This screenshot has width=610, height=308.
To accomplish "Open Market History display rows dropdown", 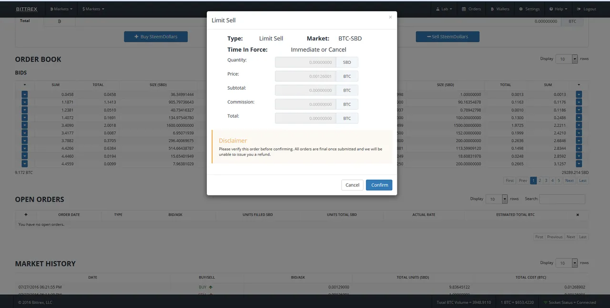I will pos(567,263).
